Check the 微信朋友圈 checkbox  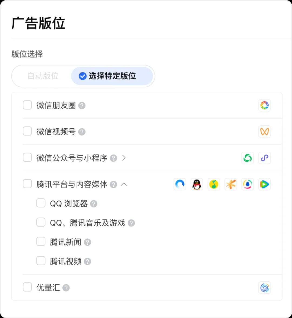pos(27,105)
